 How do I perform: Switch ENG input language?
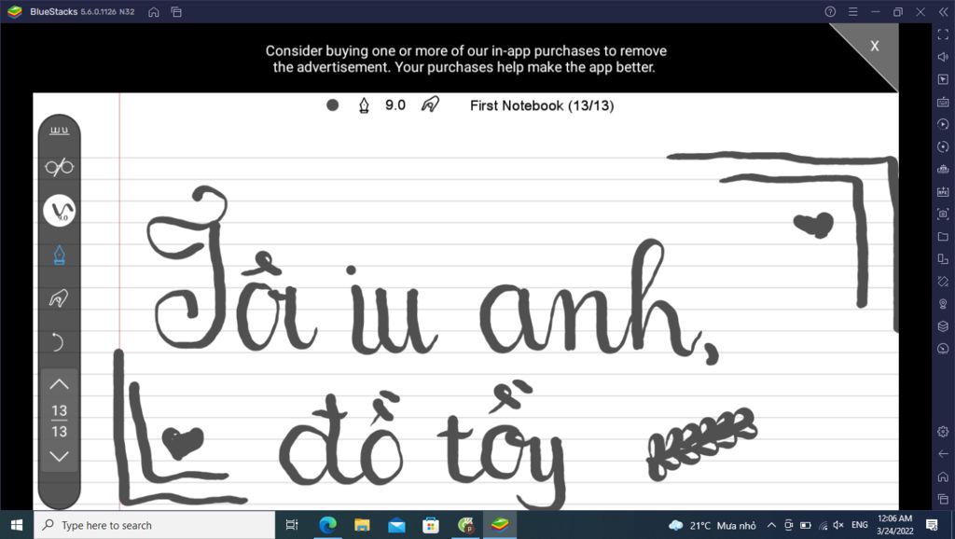[859, 525]
